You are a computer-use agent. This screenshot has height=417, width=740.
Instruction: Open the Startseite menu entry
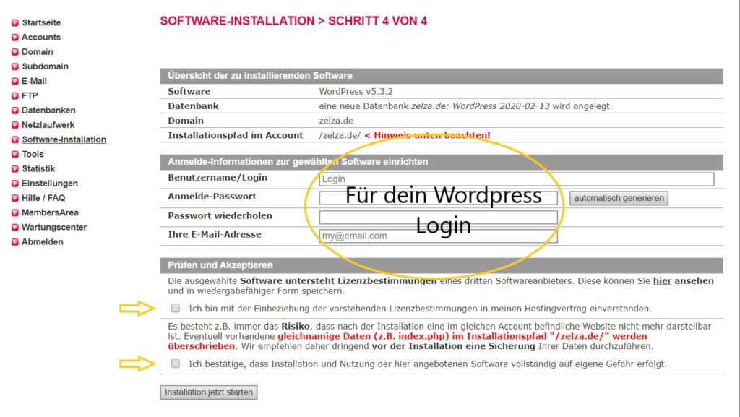tap(41, 22)
